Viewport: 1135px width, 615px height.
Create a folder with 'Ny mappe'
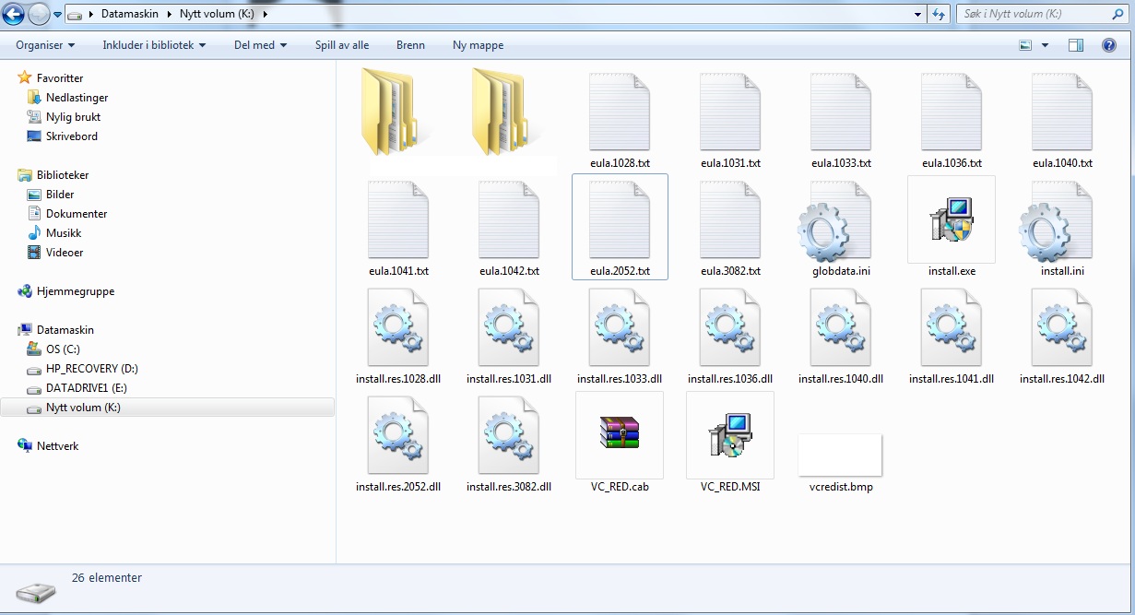[478, 45]
